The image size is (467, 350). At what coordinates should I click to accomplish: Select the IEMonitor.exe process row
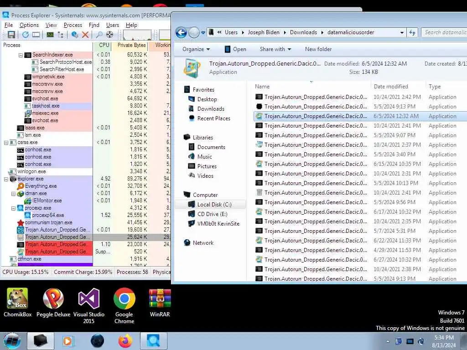[x=47, y=201]
